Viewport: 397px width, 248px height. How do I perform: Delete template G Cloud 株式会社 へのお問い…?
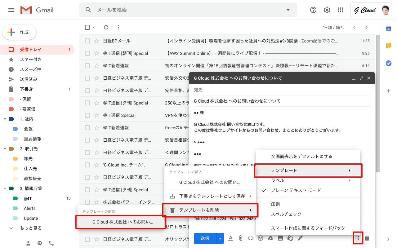121,222
